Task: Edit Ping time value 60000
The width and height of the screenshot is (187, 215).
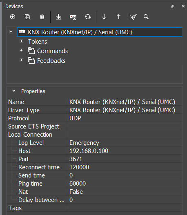Action: tap(125, 184)
